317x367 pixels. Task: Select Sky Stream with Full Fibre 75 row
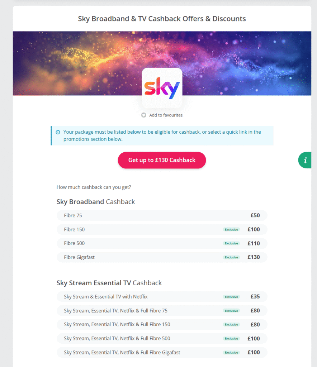[162, 311]
